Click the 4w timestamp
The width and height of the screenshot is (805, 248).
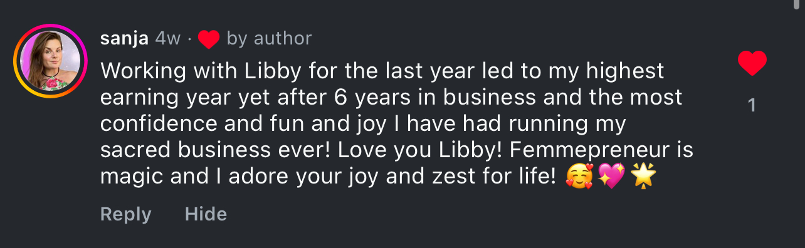(x=167, y=39)
